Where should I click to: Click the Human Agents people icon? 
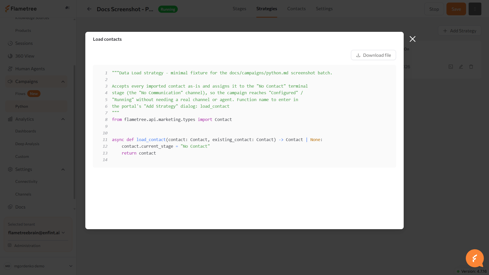click(10, 69)
